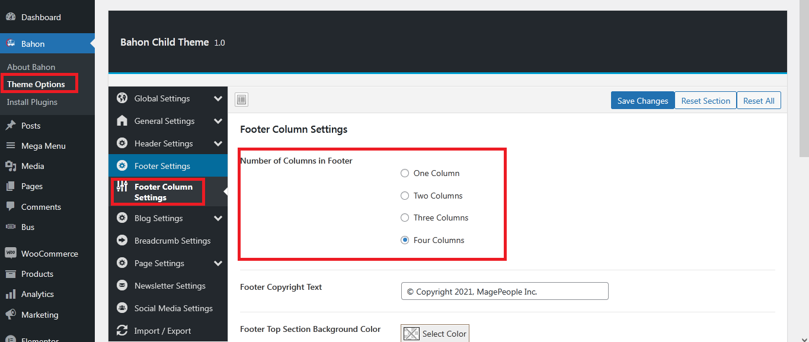
Task: Choose the Three Columns radio button
Action: pyautogui.click(x=405, y=218)
